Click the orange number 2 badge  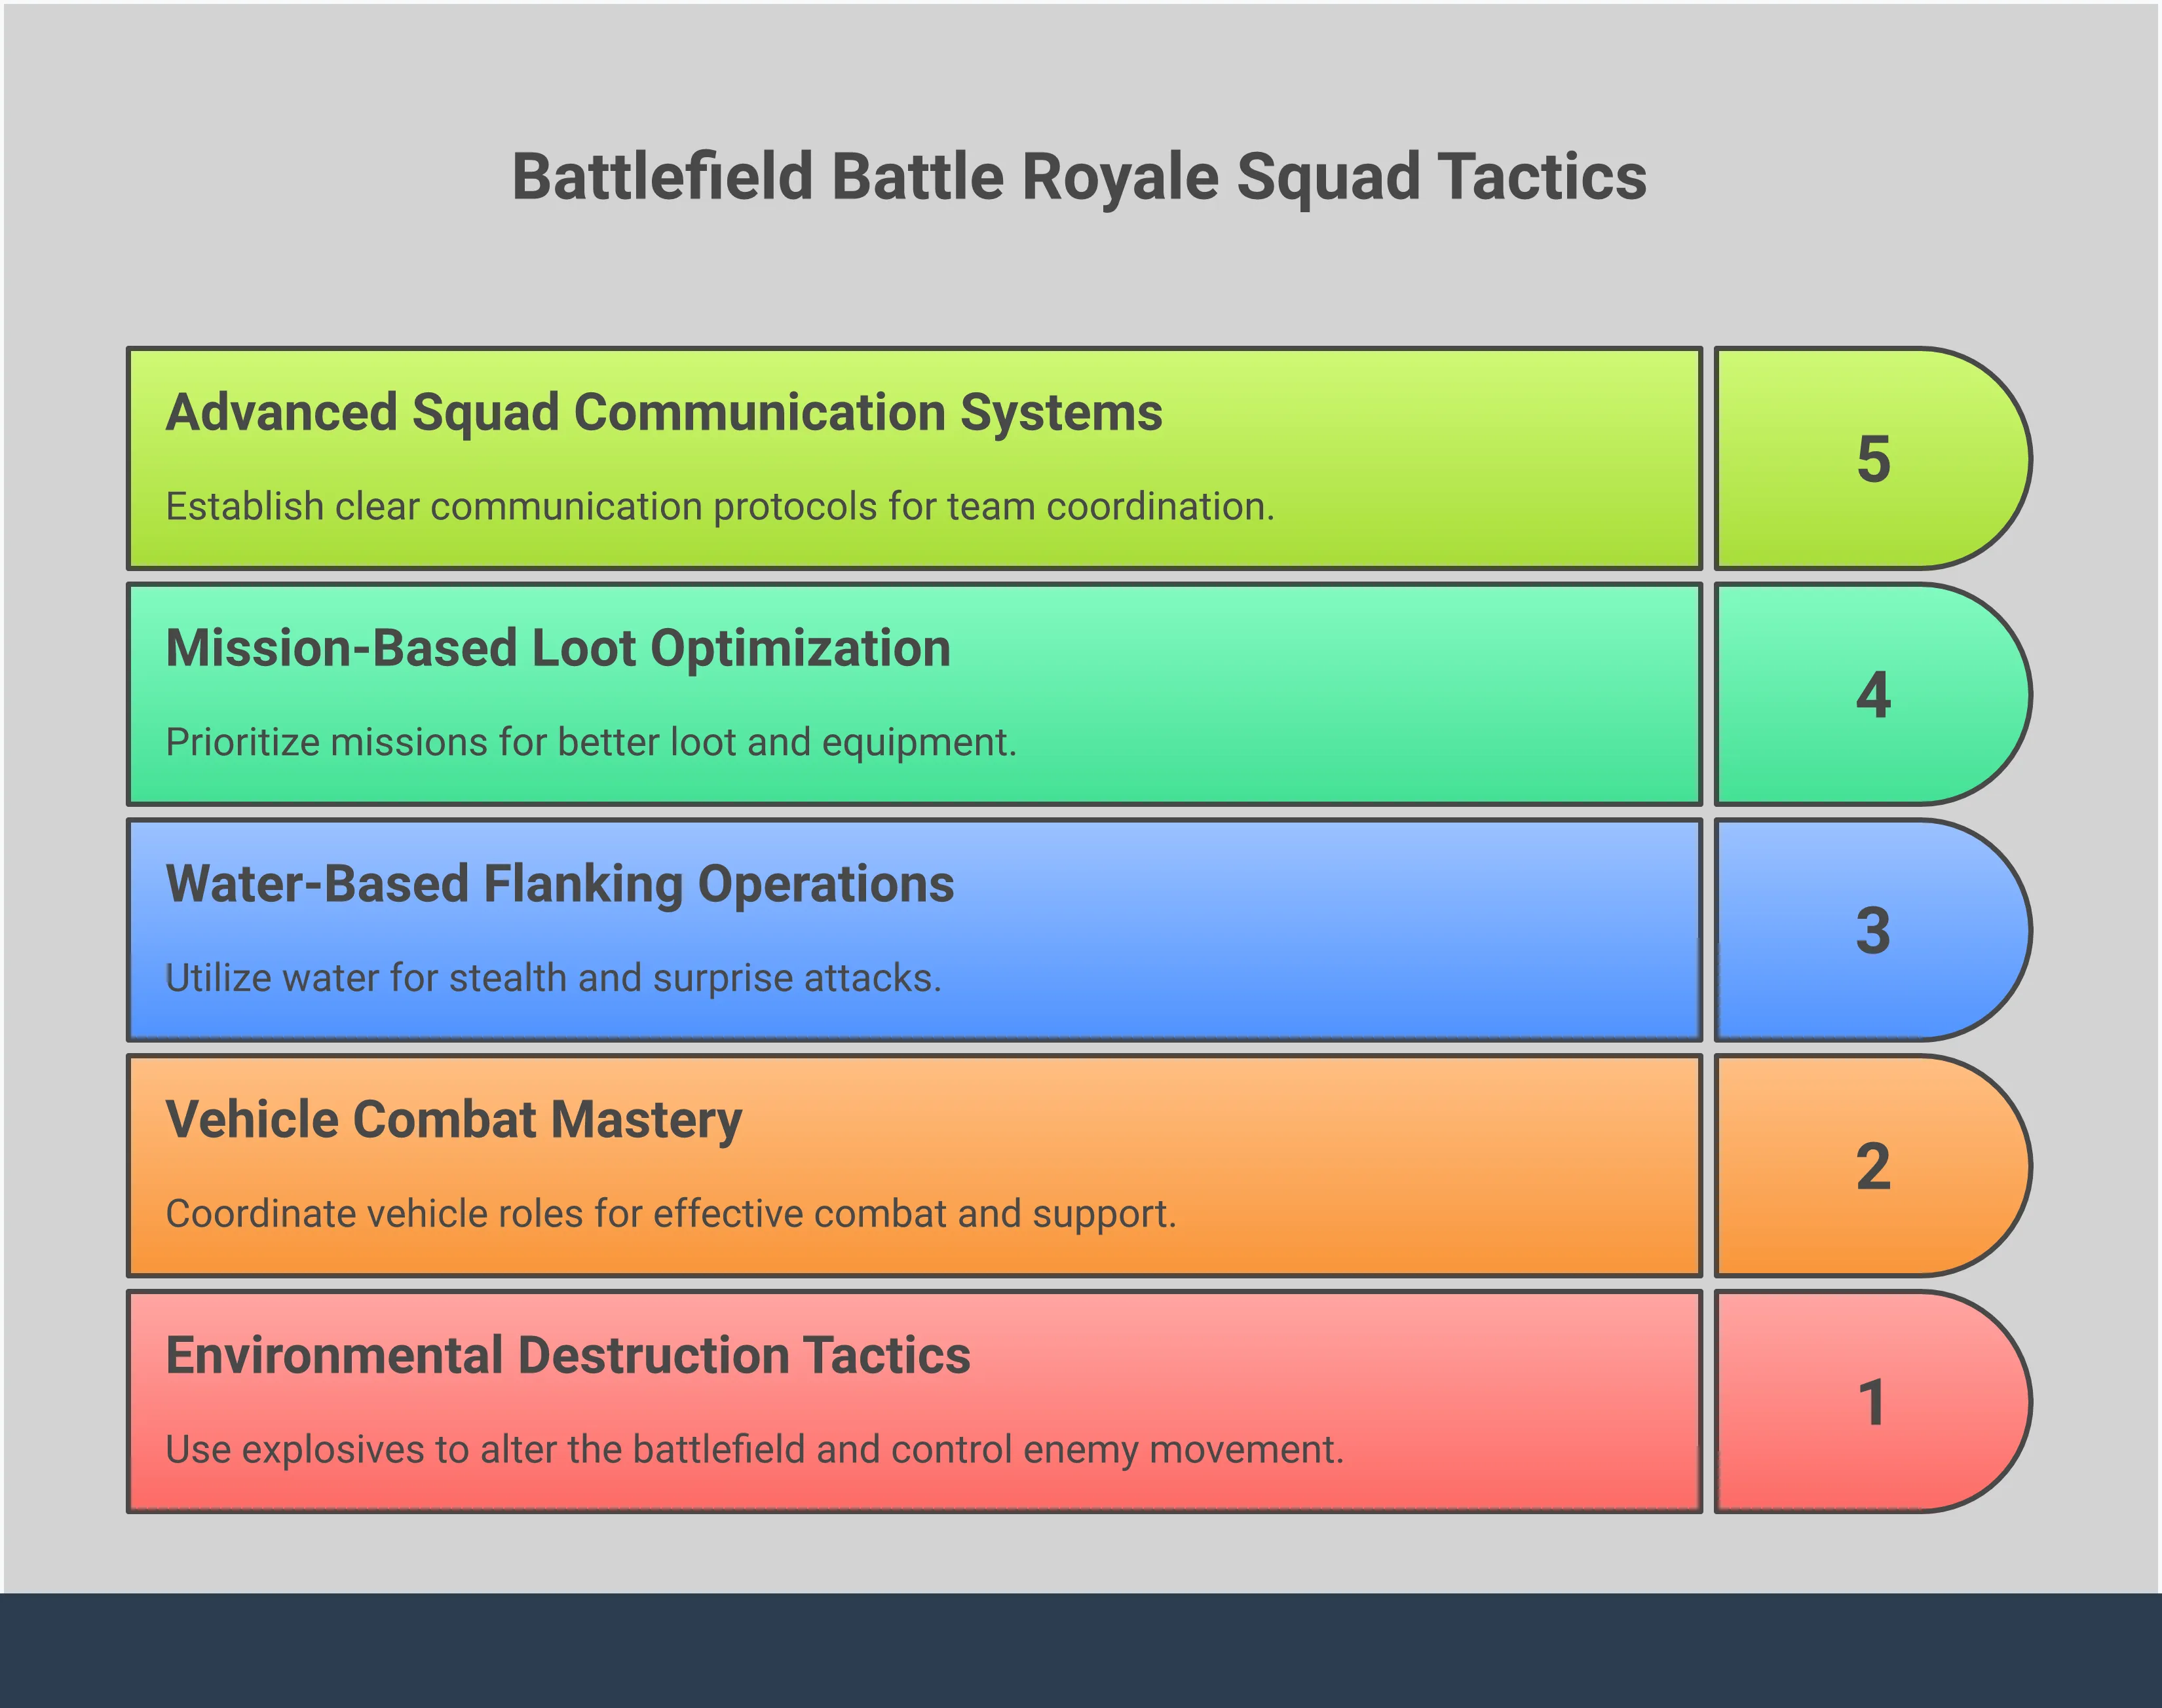[x=1872, y=1166]
